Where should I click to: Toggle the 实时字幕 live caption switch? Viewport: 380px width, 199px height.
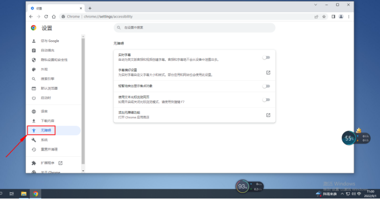pos(266,57)
